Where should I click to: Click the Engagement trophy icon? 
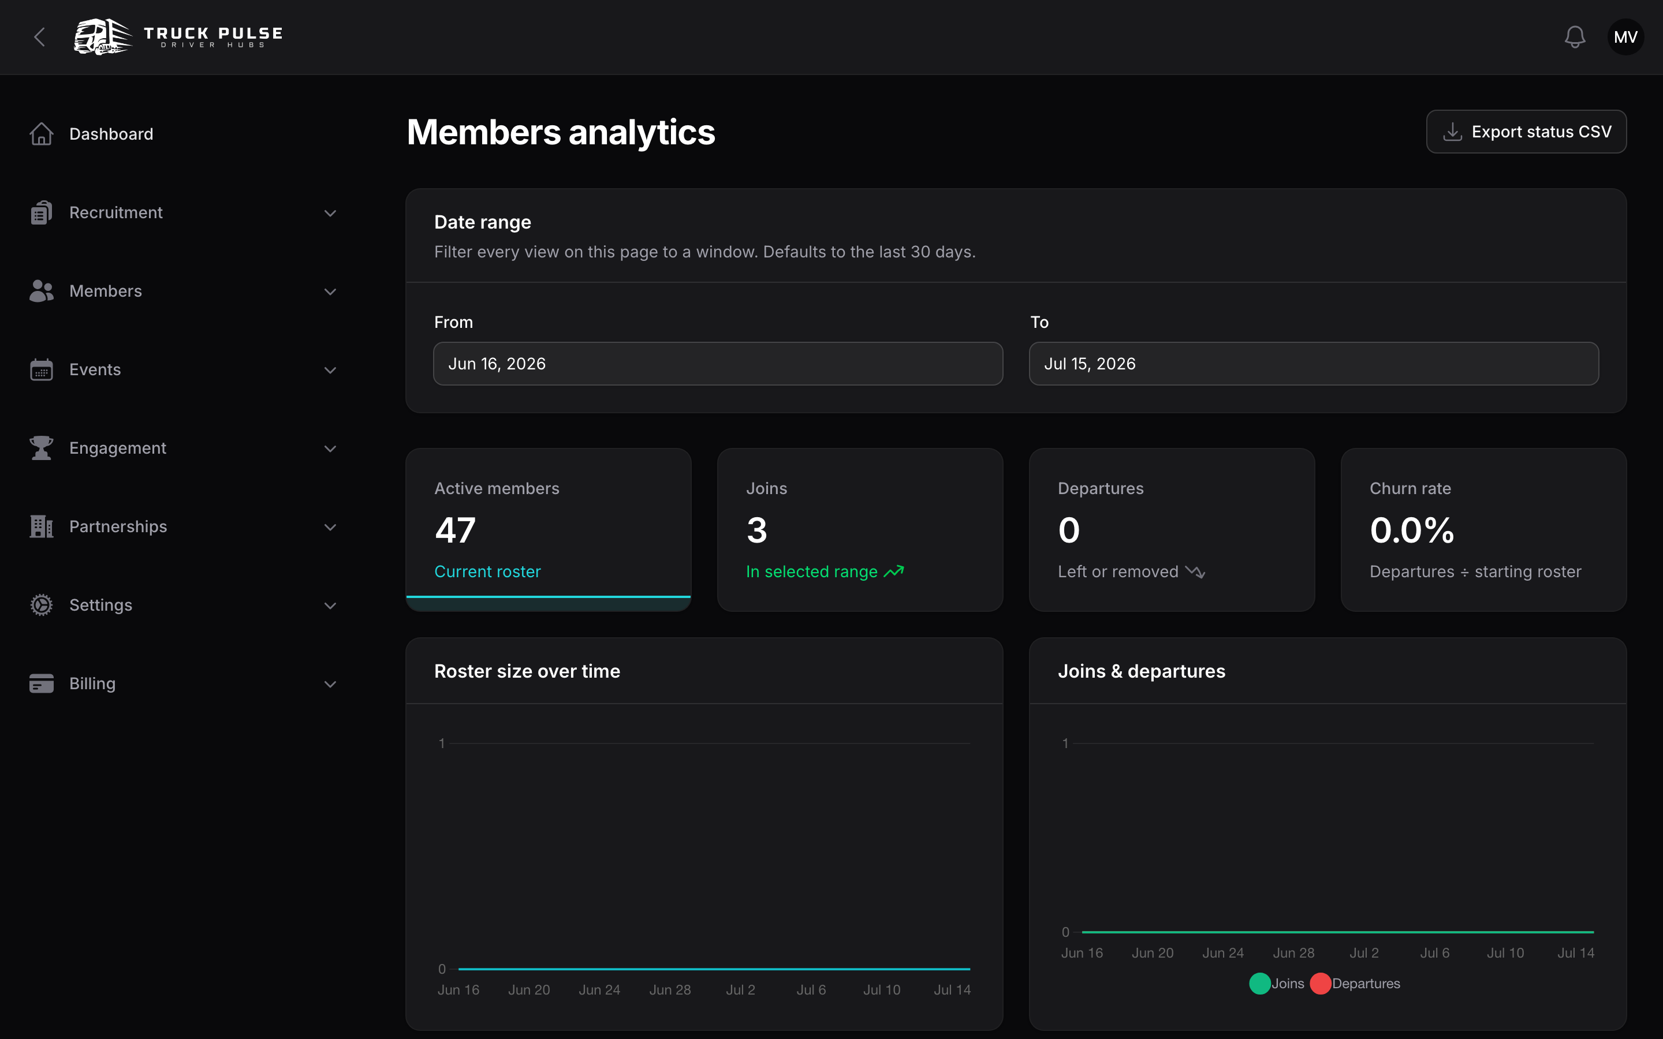pyautogui.click(x=41, y=448)
